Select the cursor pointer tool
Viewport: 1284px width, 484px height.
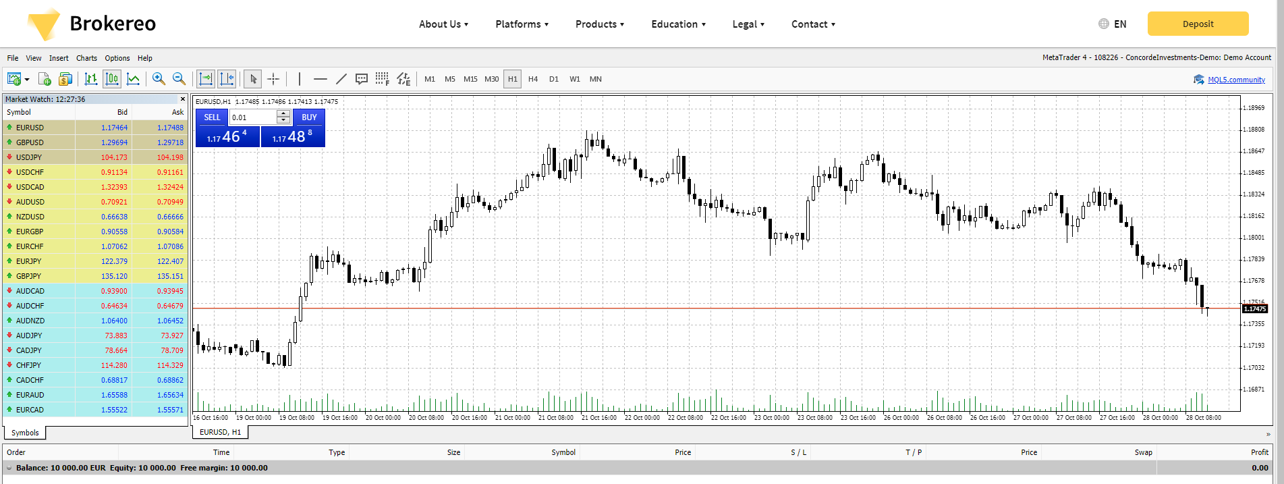pyautogui.click(x=253, y=79)
